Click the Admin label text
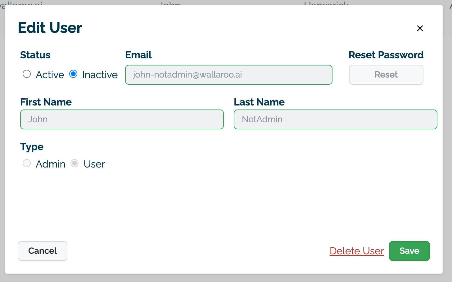The image size is (452, 282). click(51, 164)
